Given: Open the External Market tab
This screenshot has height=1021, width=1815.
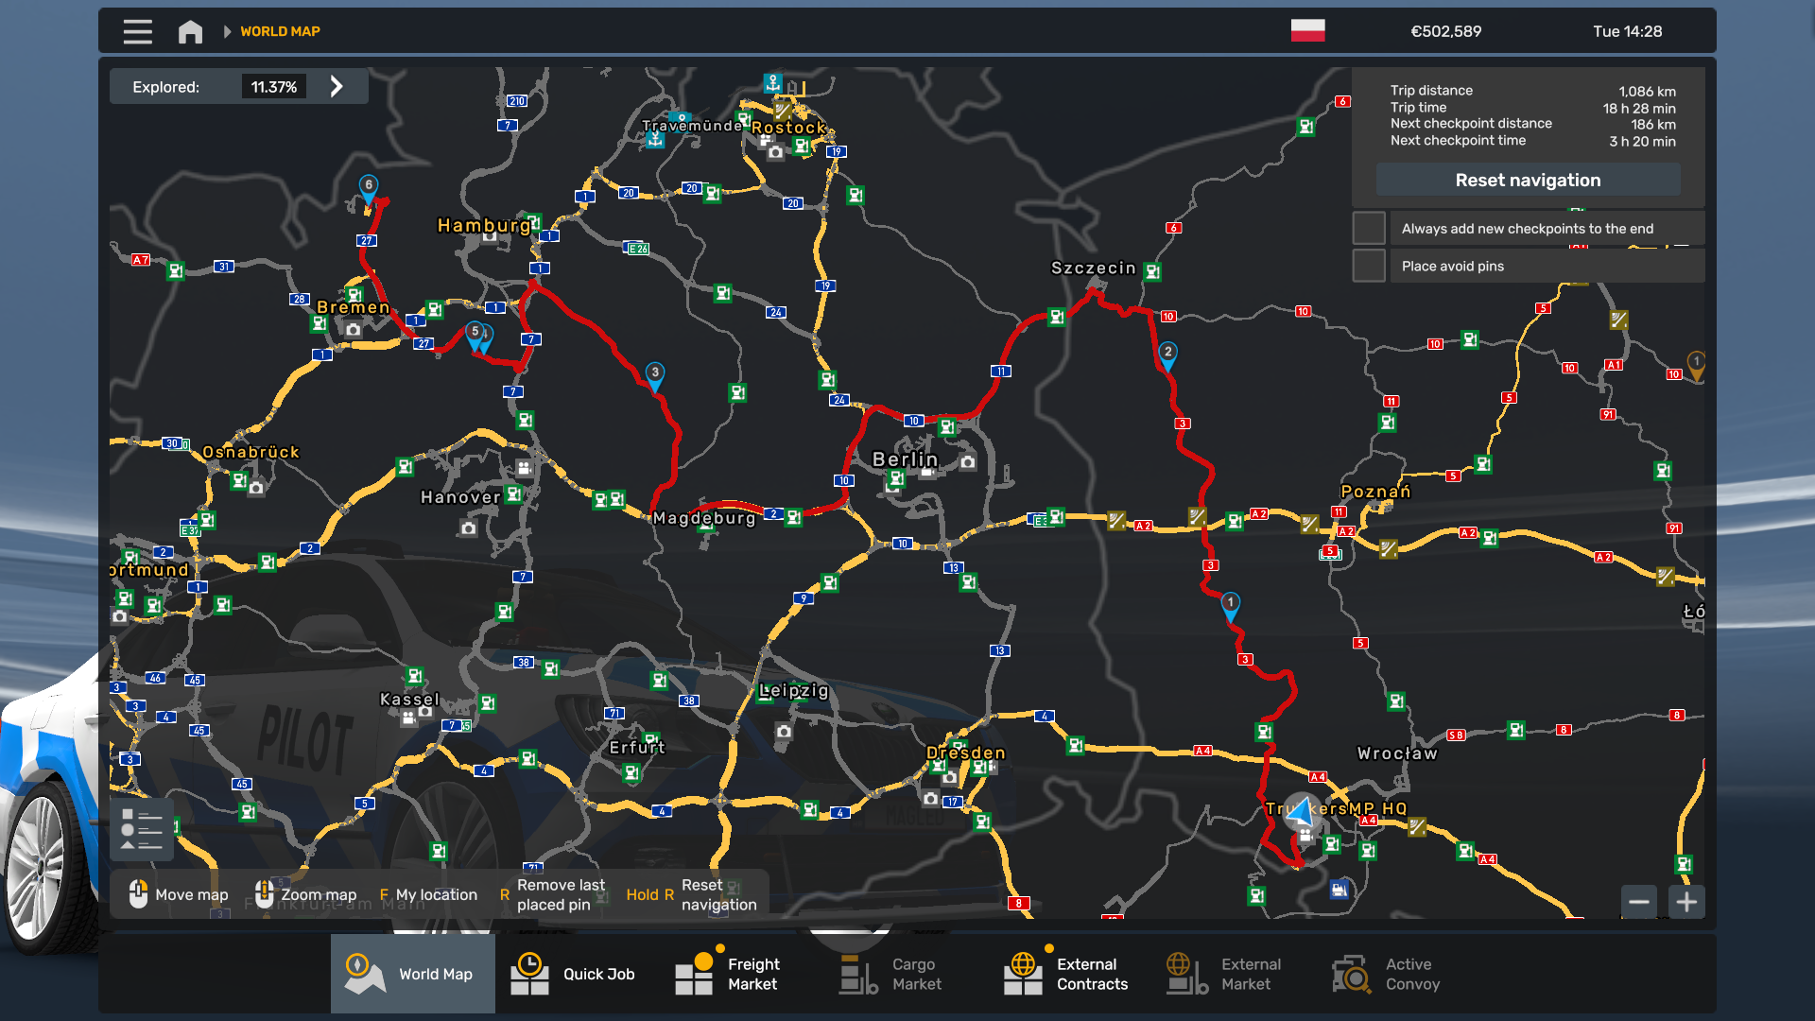Looking at the screenshot, I should (x=1235, y=974).
